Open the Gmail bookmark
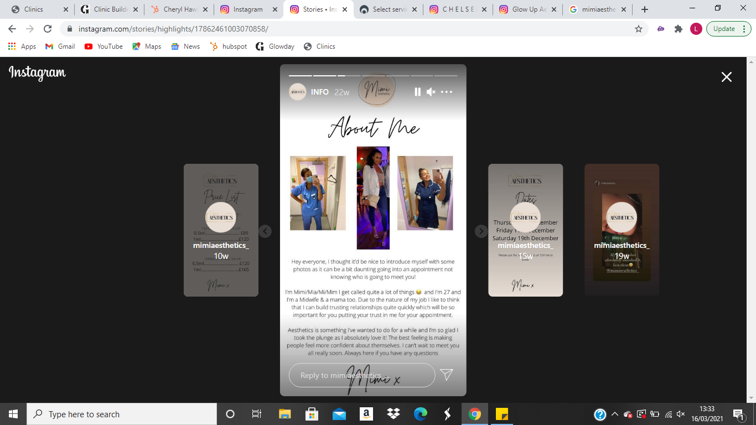 click(60, 46)
